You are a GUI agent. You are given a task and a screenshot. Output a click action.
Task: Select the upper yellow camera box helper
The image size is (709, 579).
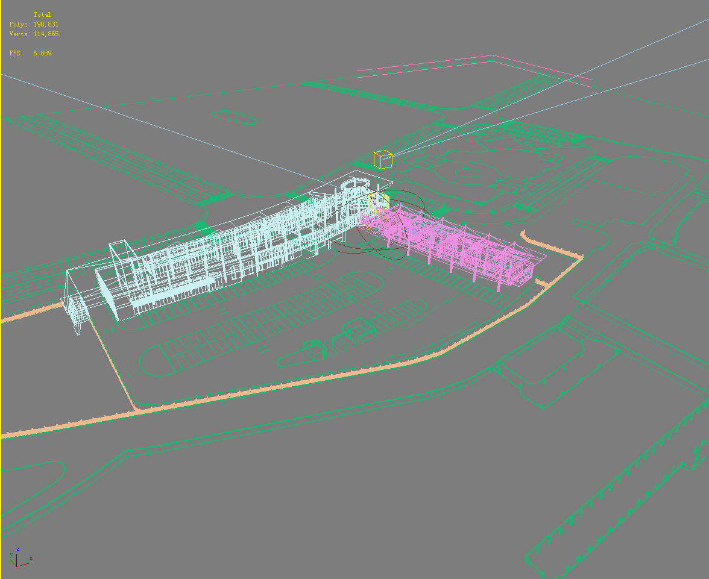[x=382, y=160]
